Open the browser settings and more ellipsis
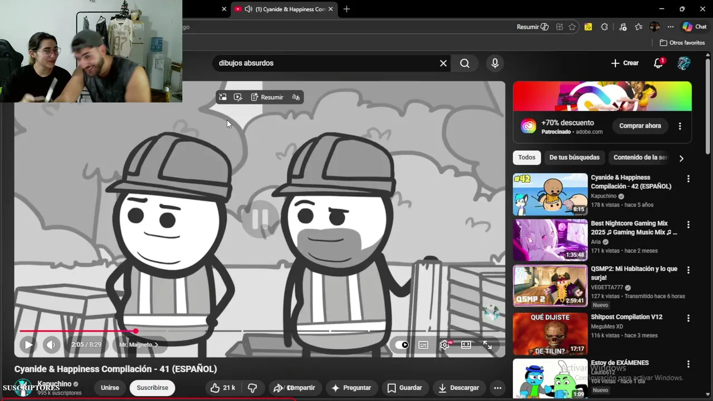Screen dimensions: 713x401 [671, 27]
